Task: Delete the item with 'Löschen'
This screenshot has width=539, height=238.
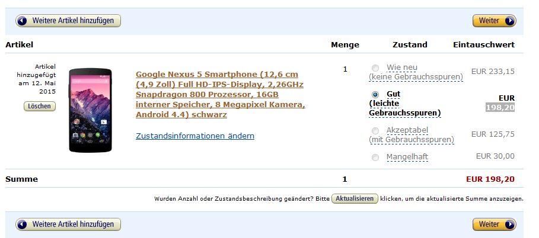Action: (x=40, y=106)
